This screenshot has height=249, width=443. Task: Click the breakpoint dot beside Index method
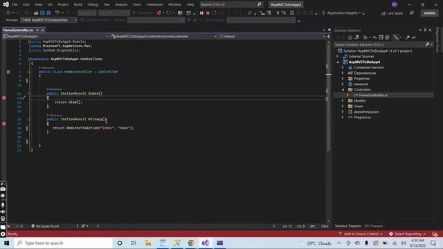click(x=4, y=98)
